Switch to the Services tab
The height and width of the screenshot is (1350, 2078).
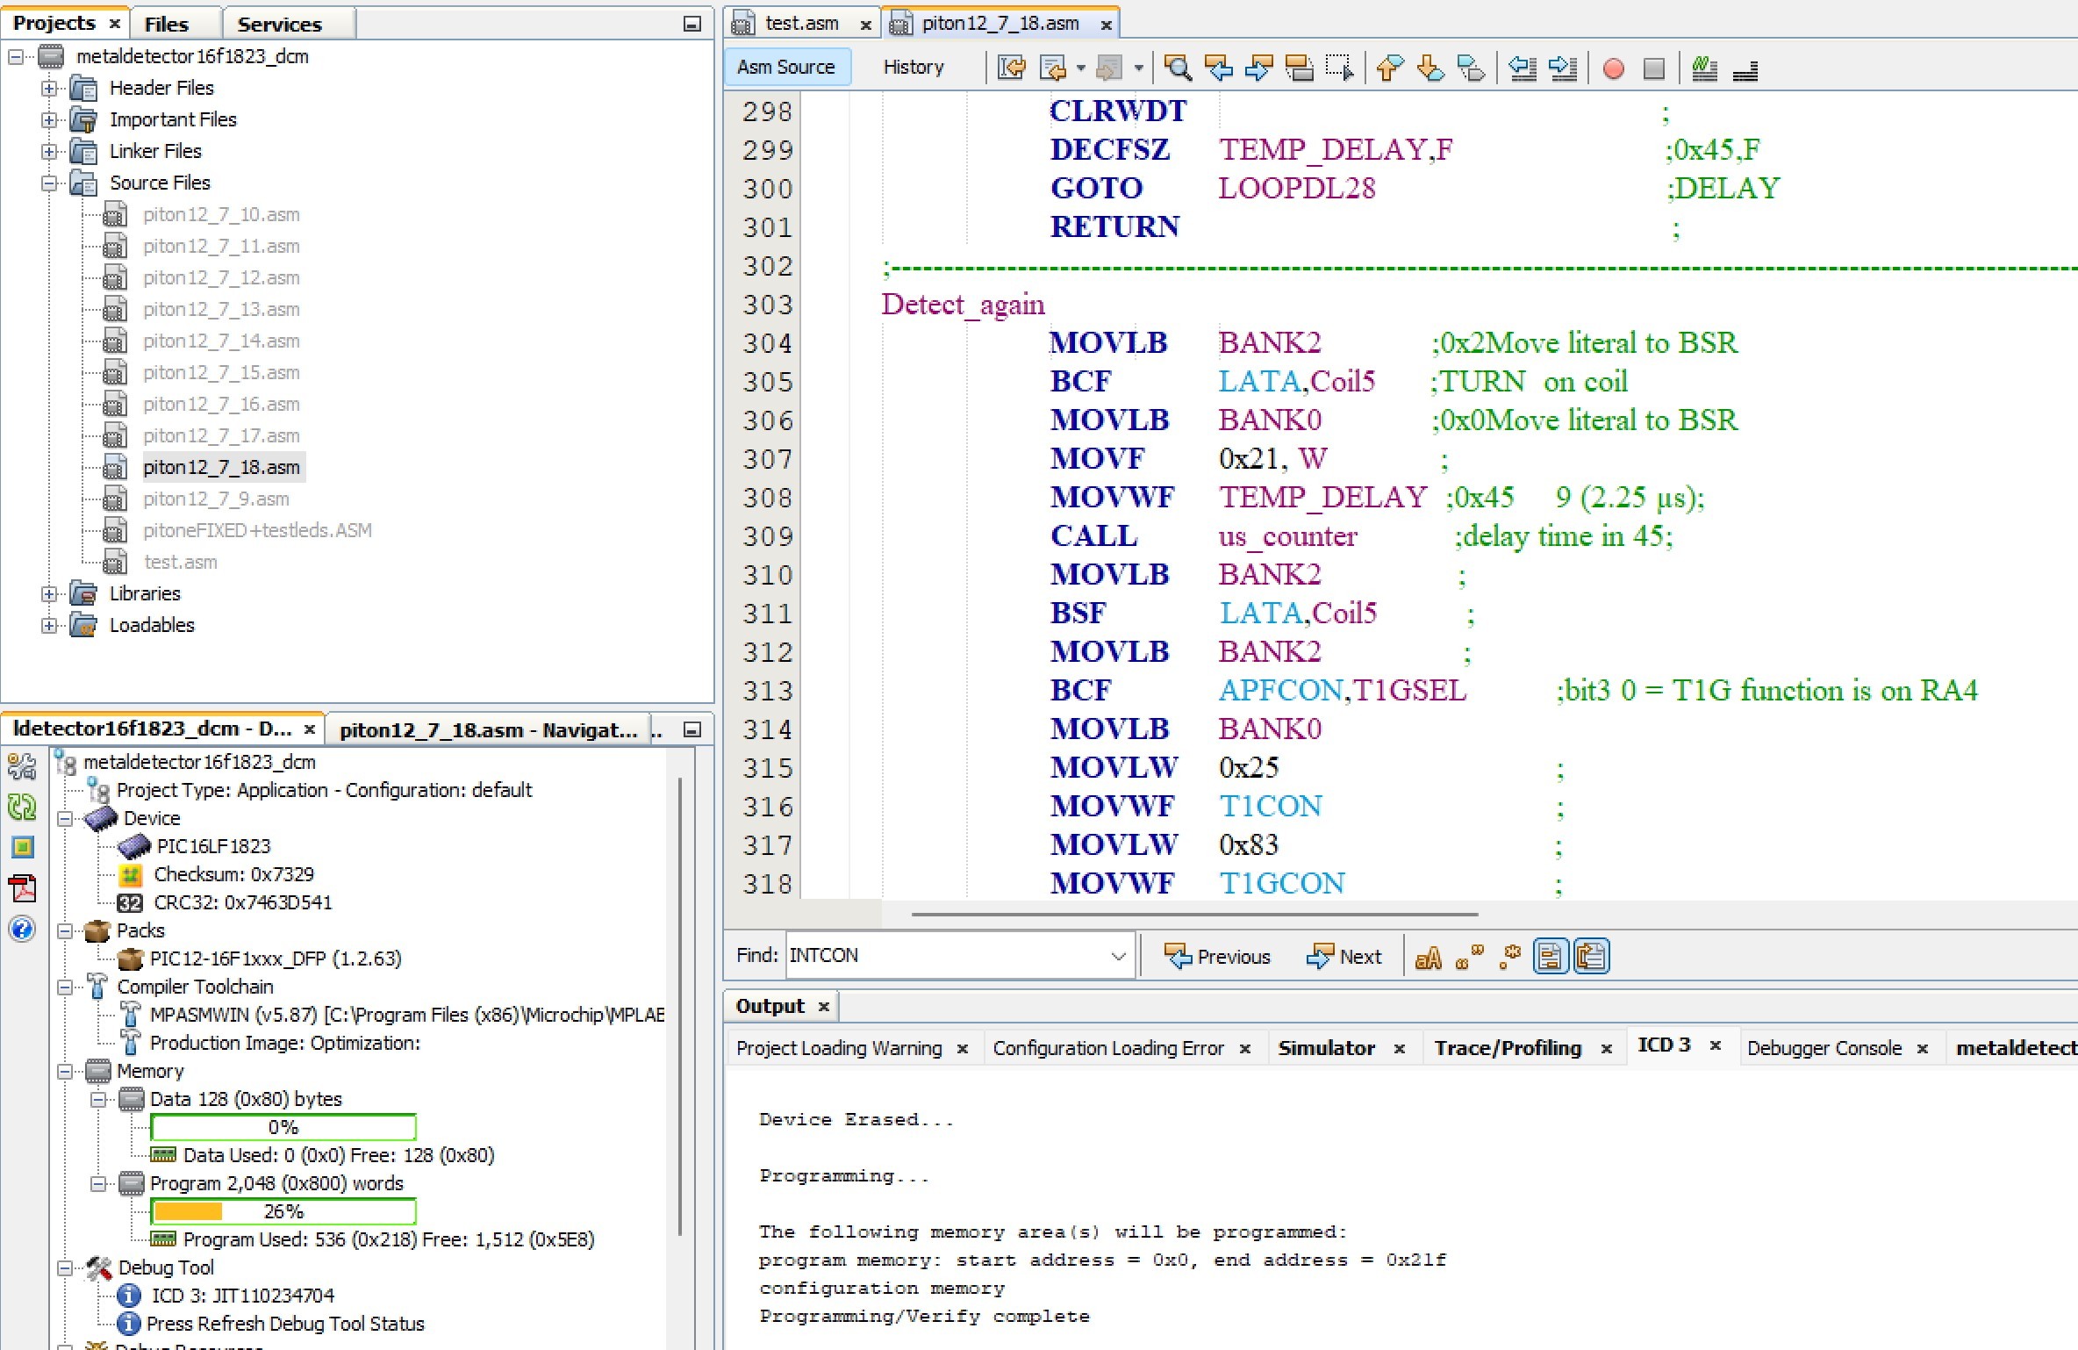click(279, 24)
